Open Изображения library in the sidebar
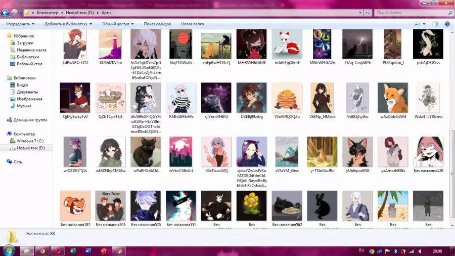The width and height of the screenshot is (455, 256). tap(29, 99)
